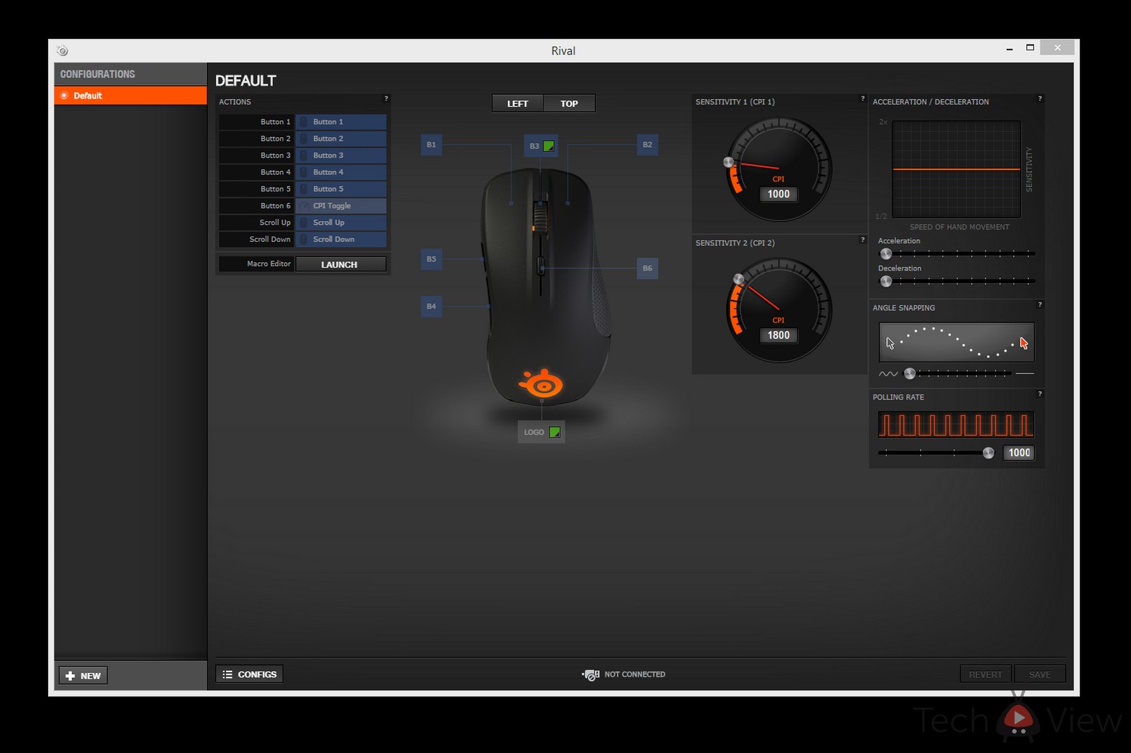Open the Button 3 action dropdown
This screenshot has height=753, width=1131.
coord(340,155)
